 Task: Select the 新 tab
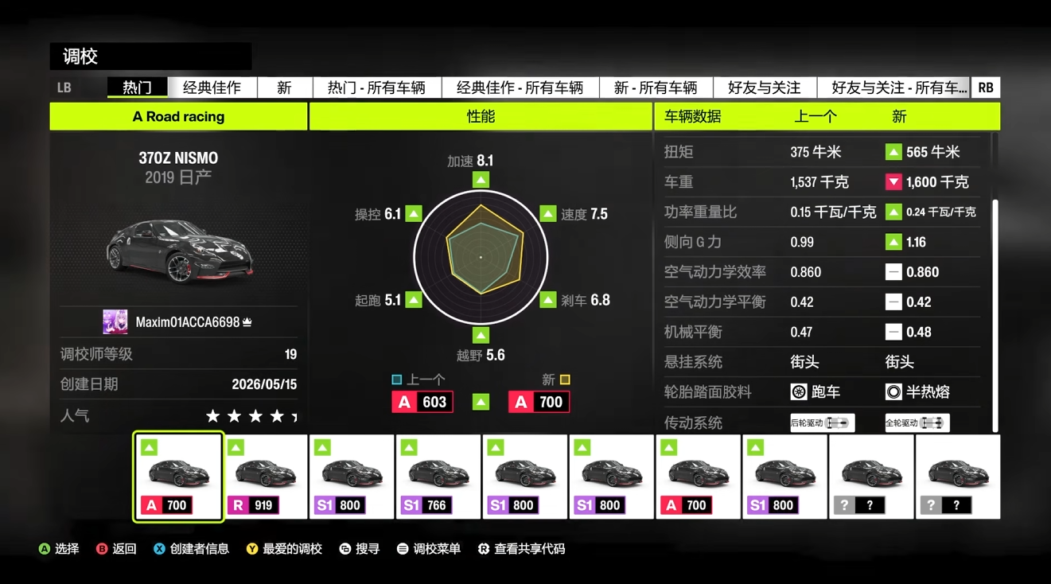click(x=284, y=88)
